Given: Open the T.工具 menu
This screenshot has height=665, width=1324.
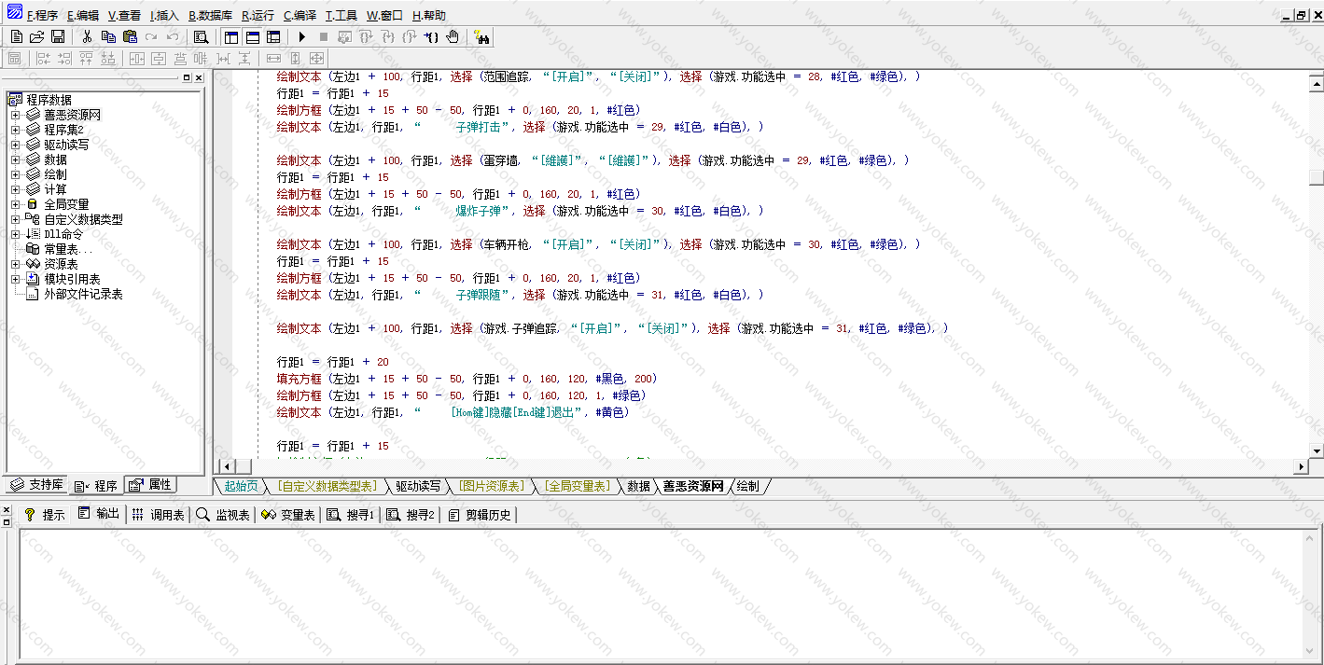Looking at the screenshot, I should pos(341,16).
